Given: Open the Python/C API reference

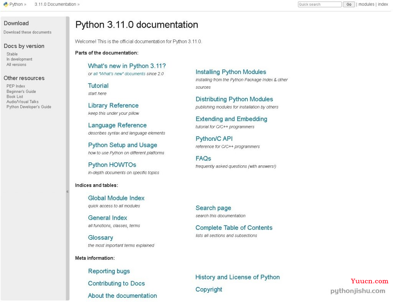Looking at the screenshot, I should (214, 139).
